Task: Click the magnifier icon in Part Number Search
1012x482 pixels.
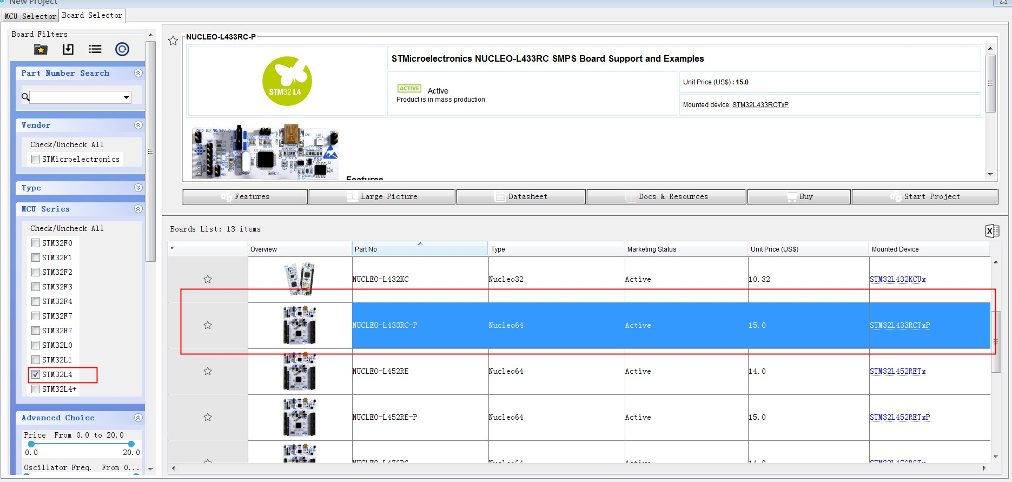Action: [25, 97]
